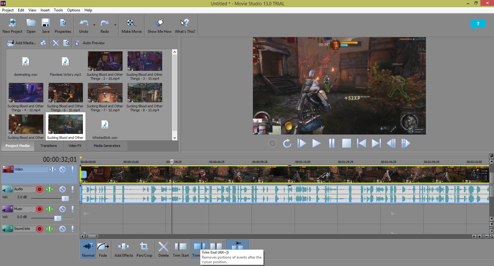Mute the Video track
Image resolution: width=494 pixels, height=266 pixels.
[x=63, y=169]
